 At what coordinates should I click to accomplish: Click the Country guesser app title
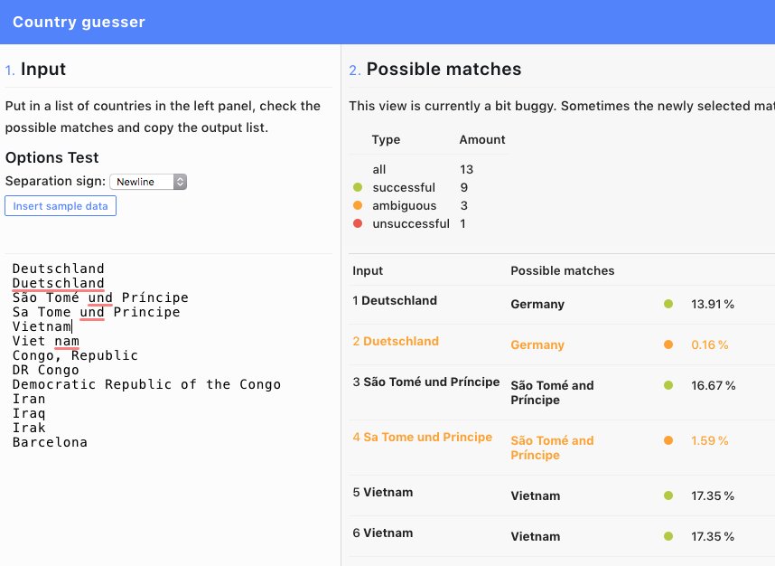pyautogui.click(x=79, y=22)
